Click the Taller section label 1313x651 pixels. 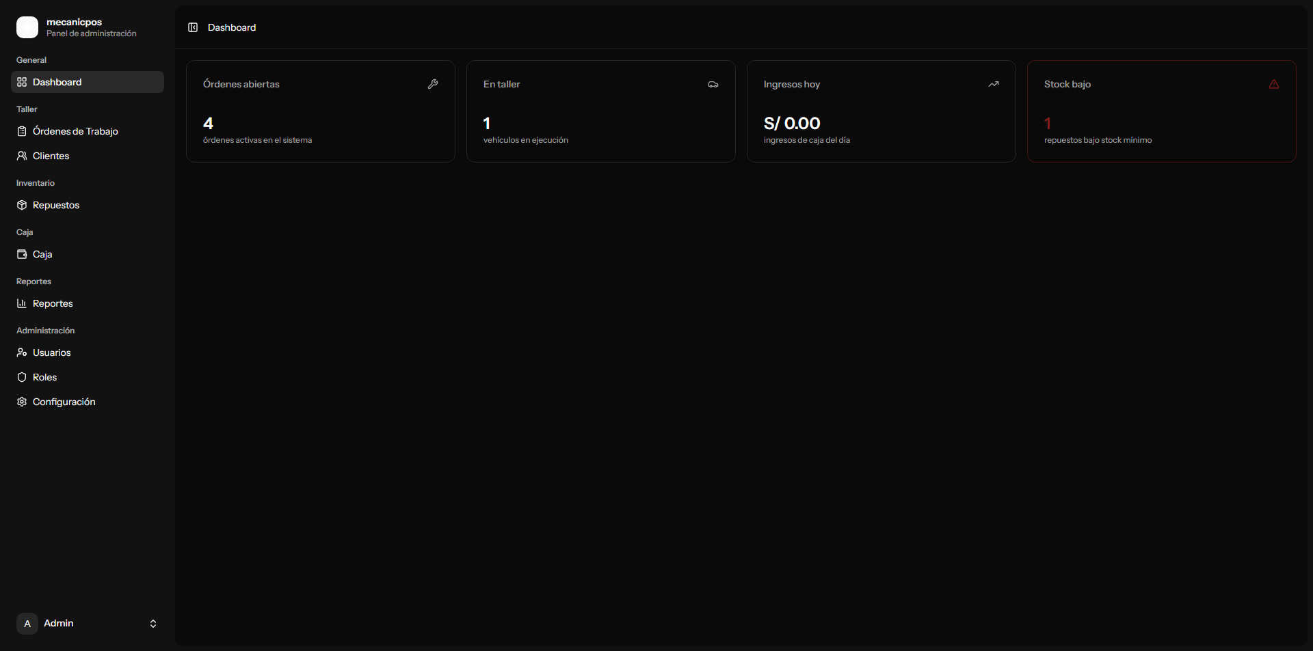pos(27,109)
